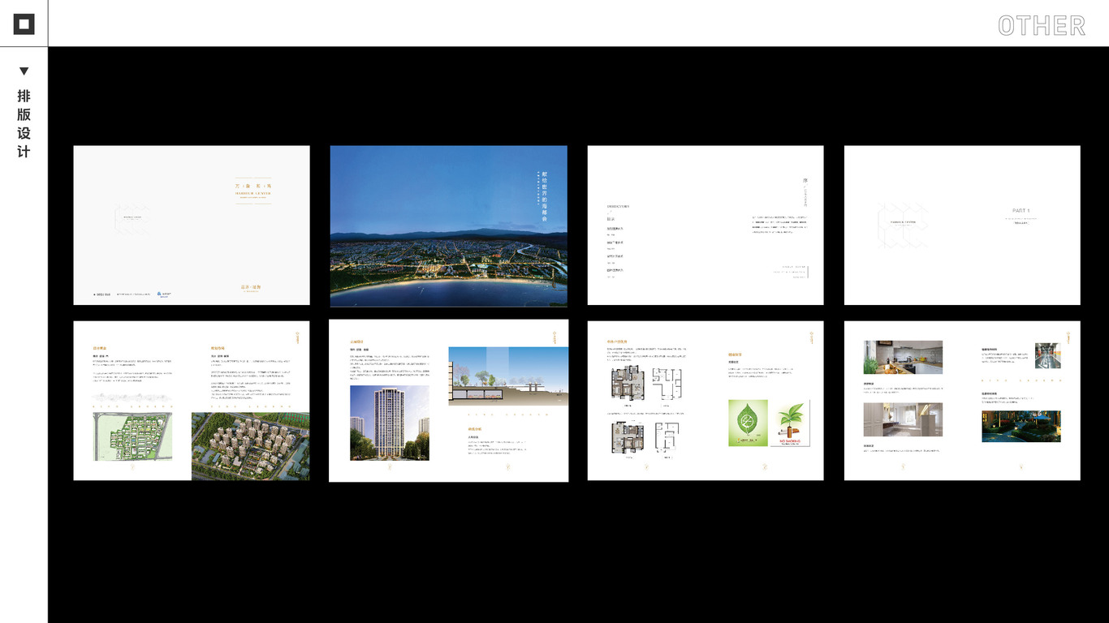This screenshot has width=1109, height=623.
Task: Collapse the downward triangle above 排版设计
Action: point(24,71)
